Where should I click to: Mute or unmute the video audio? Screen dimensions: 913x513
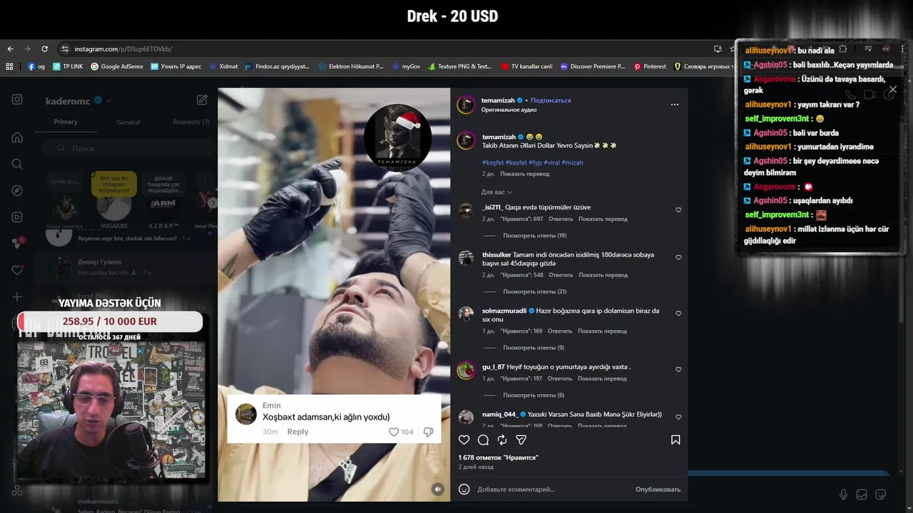coord(438,489)
